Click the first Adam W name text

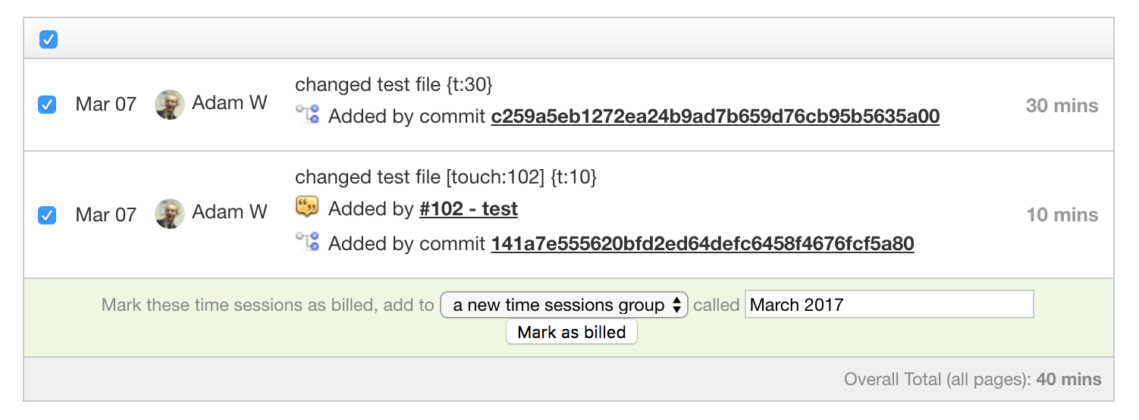pos(230,103)
